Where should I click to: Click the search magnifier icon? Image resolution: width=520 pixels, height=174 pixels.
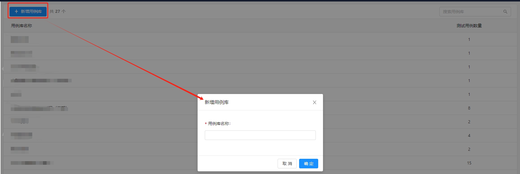pos(505,12)
